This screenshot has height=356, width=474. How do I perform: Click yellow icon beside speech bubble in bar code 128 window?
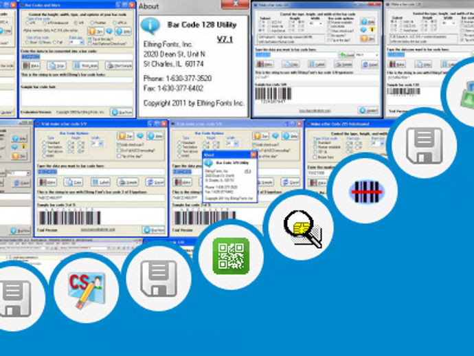pyautogui.click(x=372, y=30)
